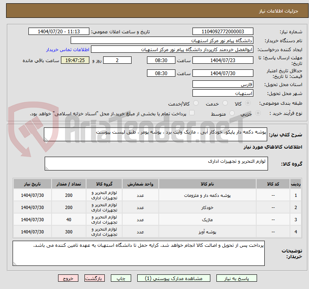
Task: Choose the کالا/خدمت radio option
Action: point(196,104)
